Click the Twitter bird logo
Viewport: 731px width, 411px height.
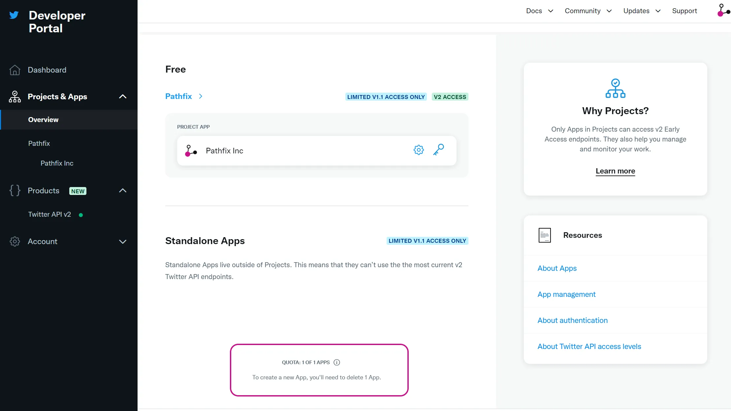tap(14, 15)
